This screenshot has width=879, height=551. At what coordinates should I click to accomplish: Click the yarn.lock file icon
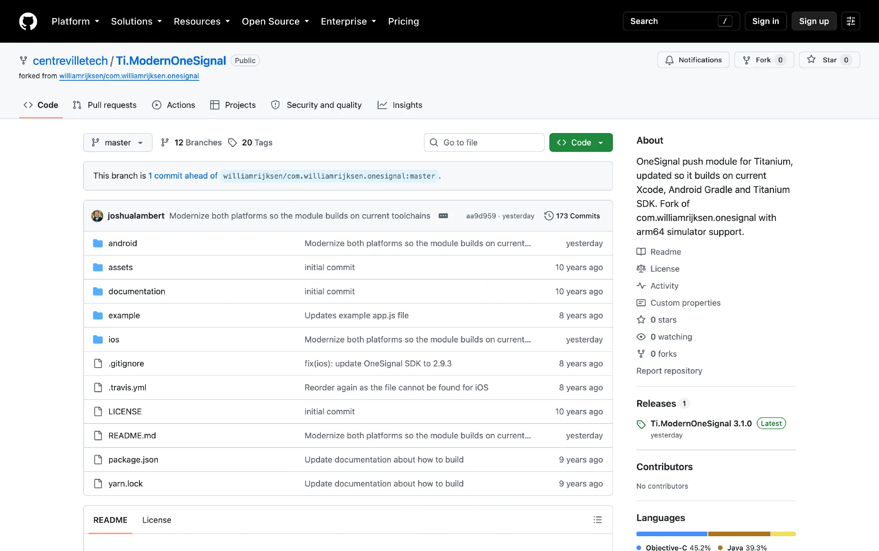[x=98, y=483]
